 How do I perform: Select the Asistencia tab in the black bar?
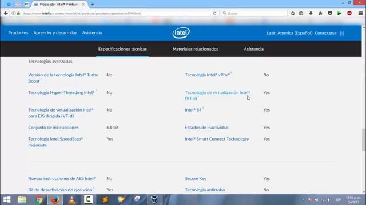(x=254, y=49)
